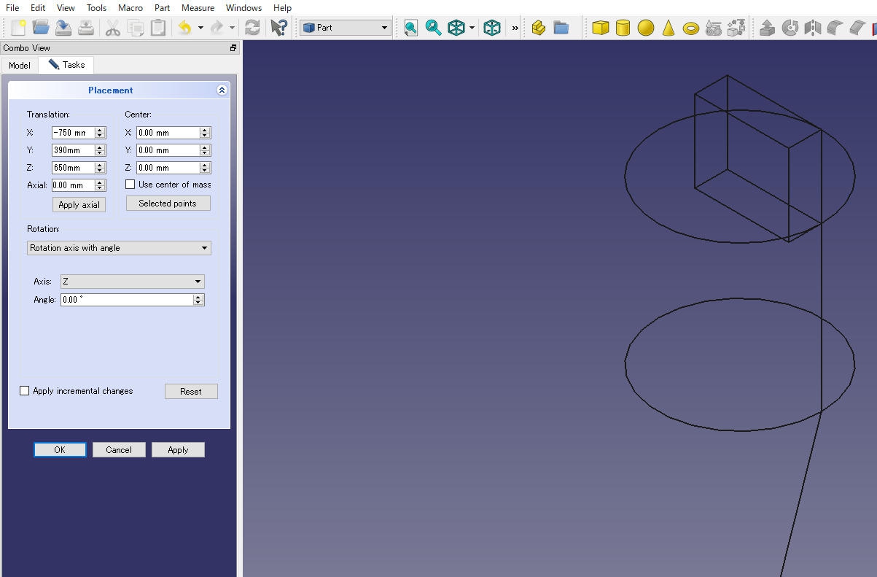Insert a cone primitive

tap(668, 28)
